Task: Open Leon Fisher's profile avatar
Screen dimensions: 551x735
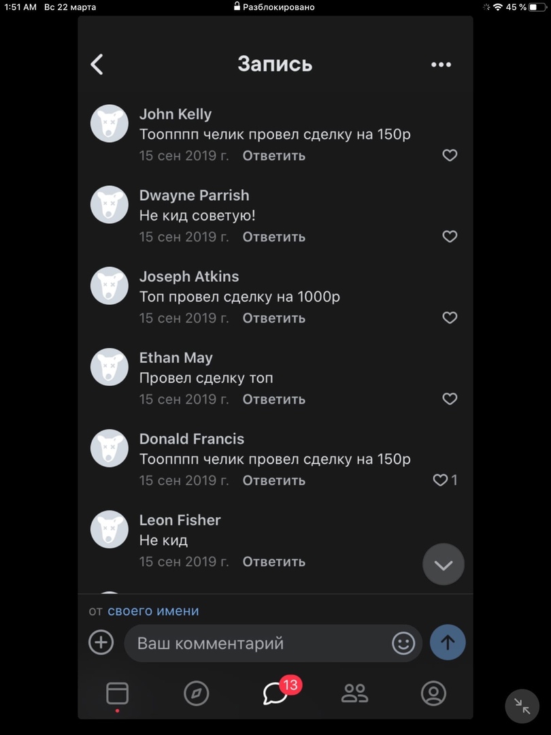Action: [x=110, y=529]
